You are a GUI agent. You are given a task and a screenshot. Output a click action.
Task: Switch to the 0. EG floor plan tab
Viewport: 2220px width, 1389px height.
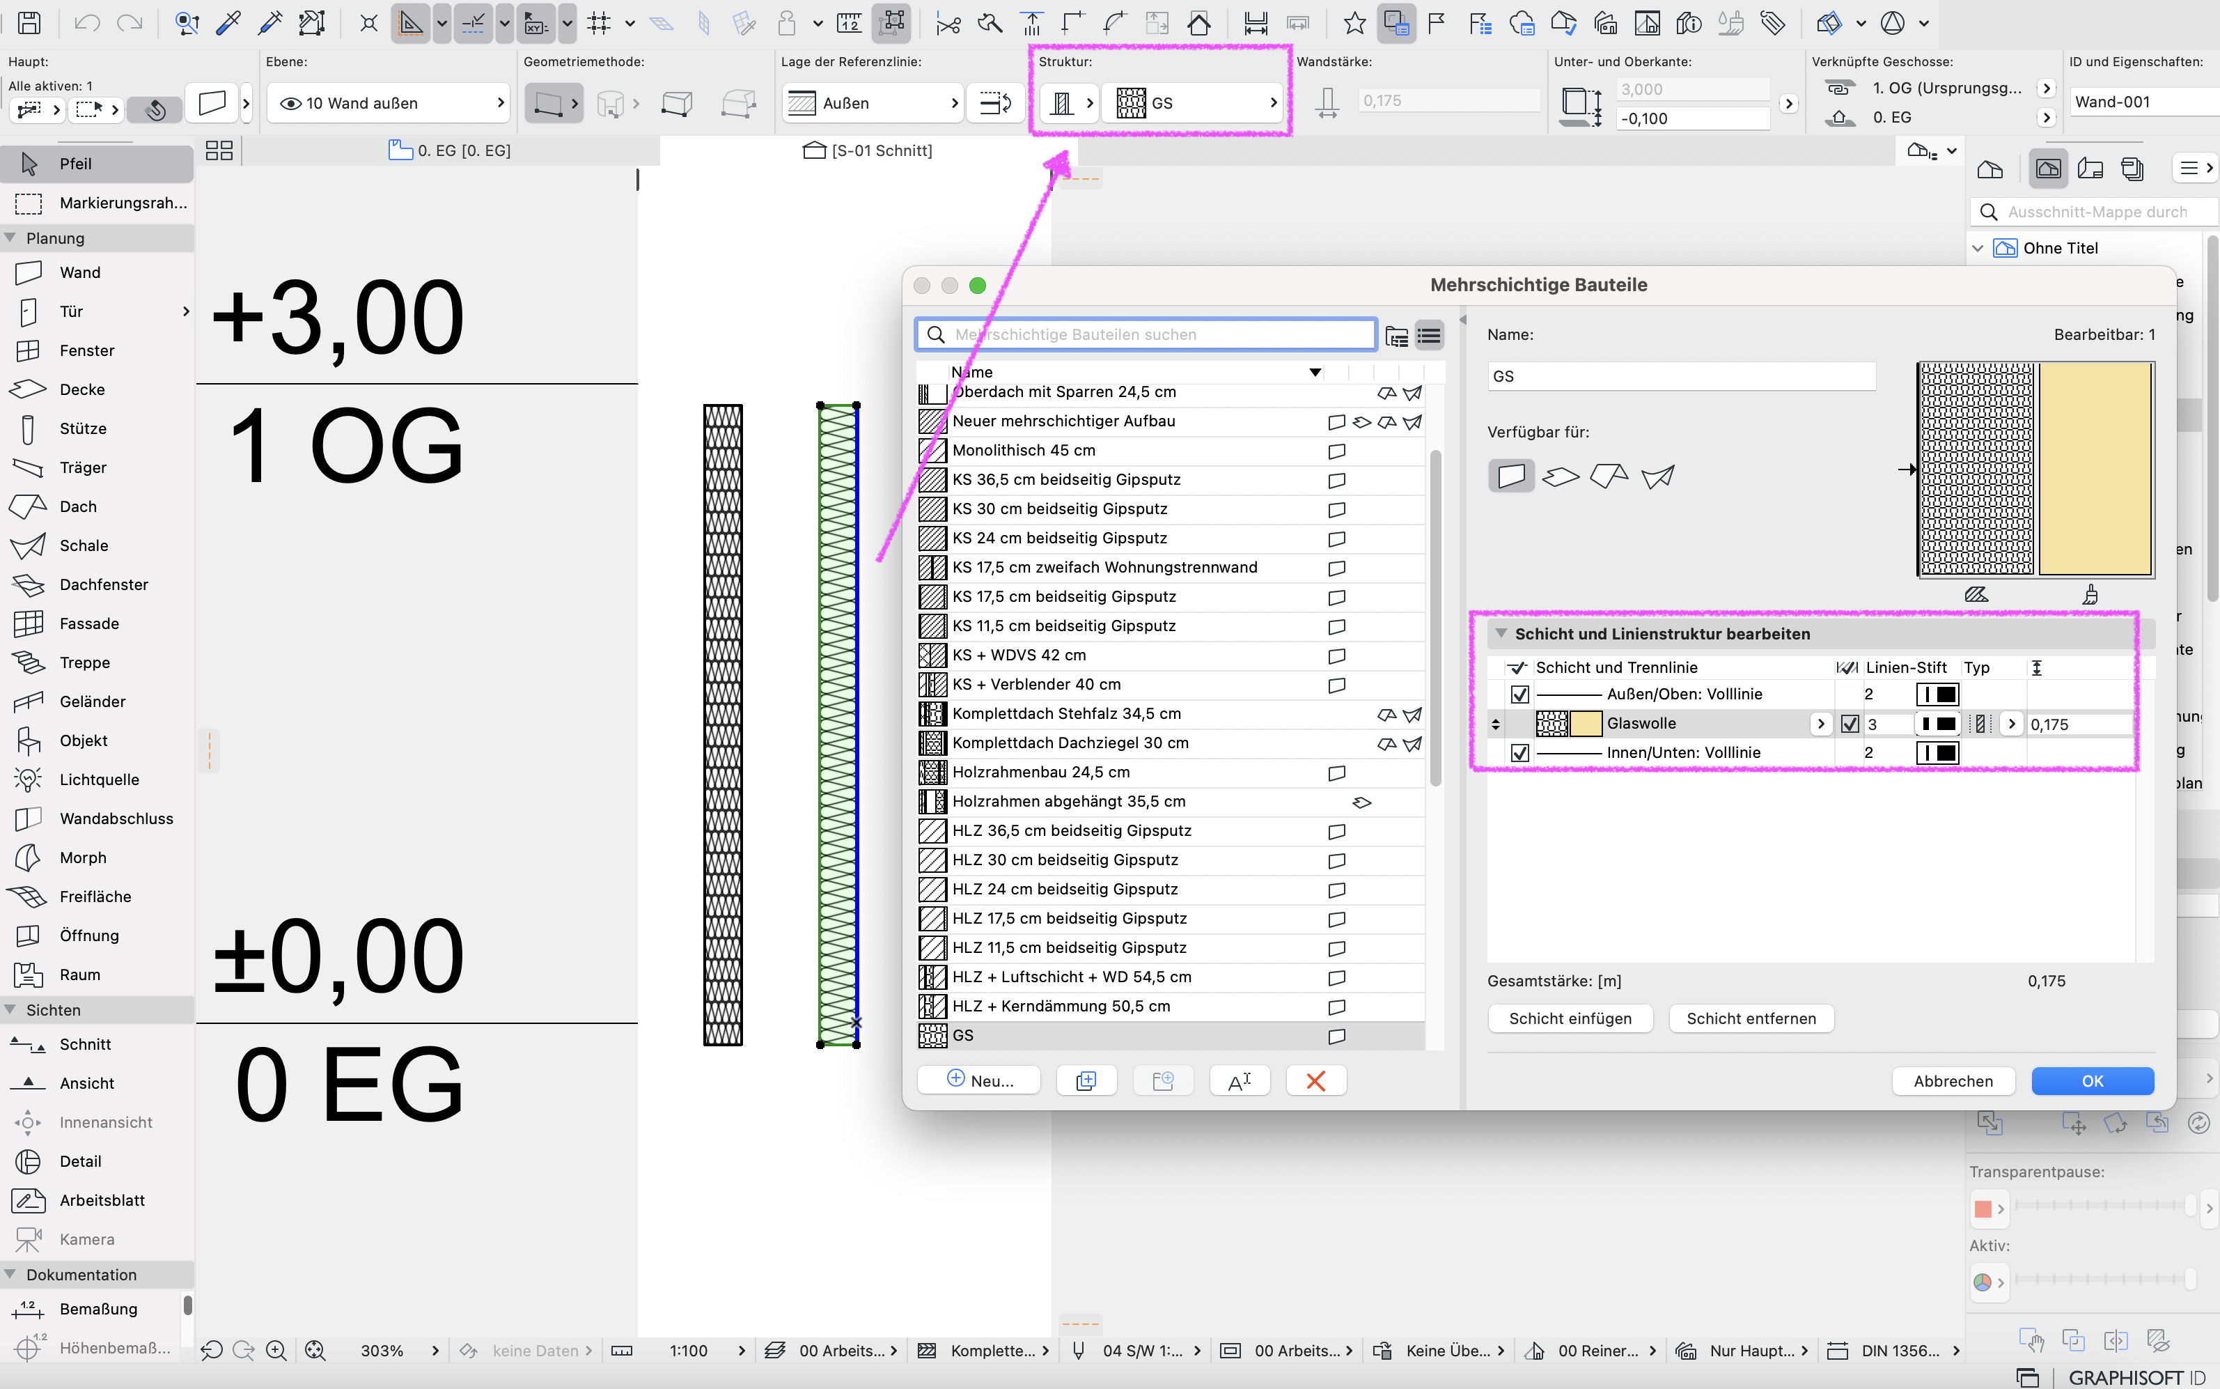coord(450,150)
